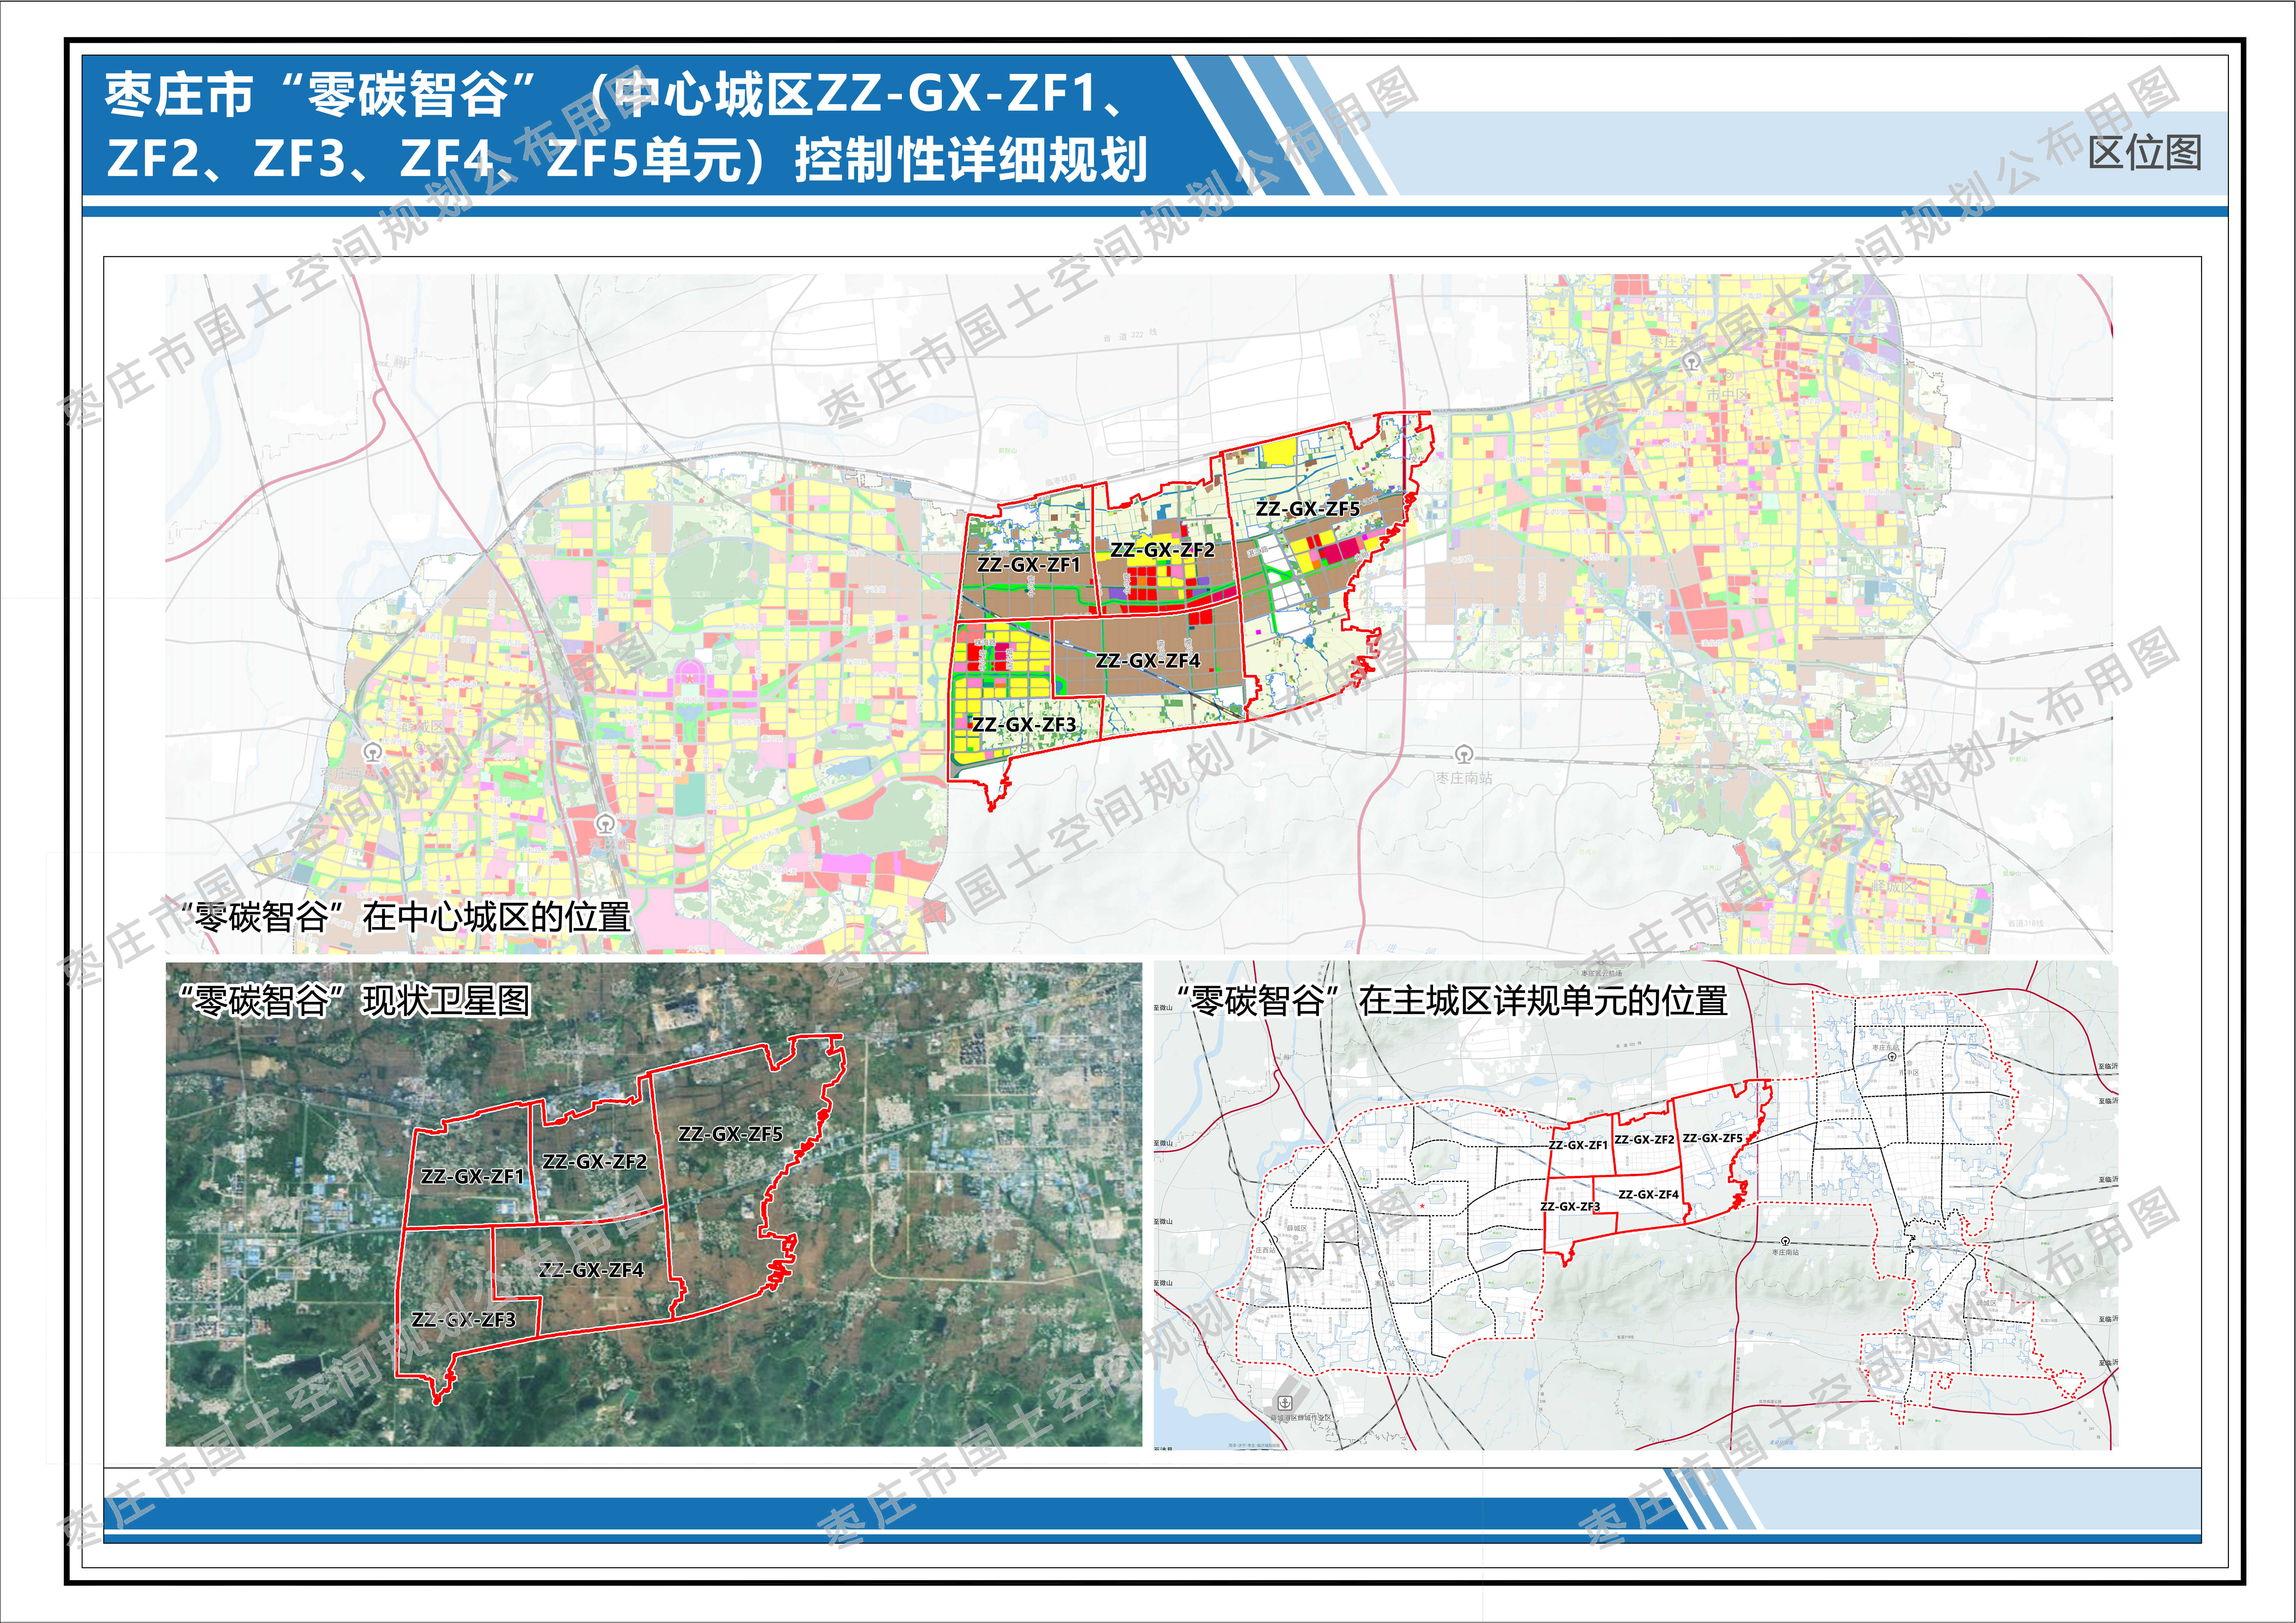Click the ZZ-GX-ZF2 label in the bottom-right unit map
Image resolution: width=2296 pixels, height=1623 pixels.
(1644, 1140)
